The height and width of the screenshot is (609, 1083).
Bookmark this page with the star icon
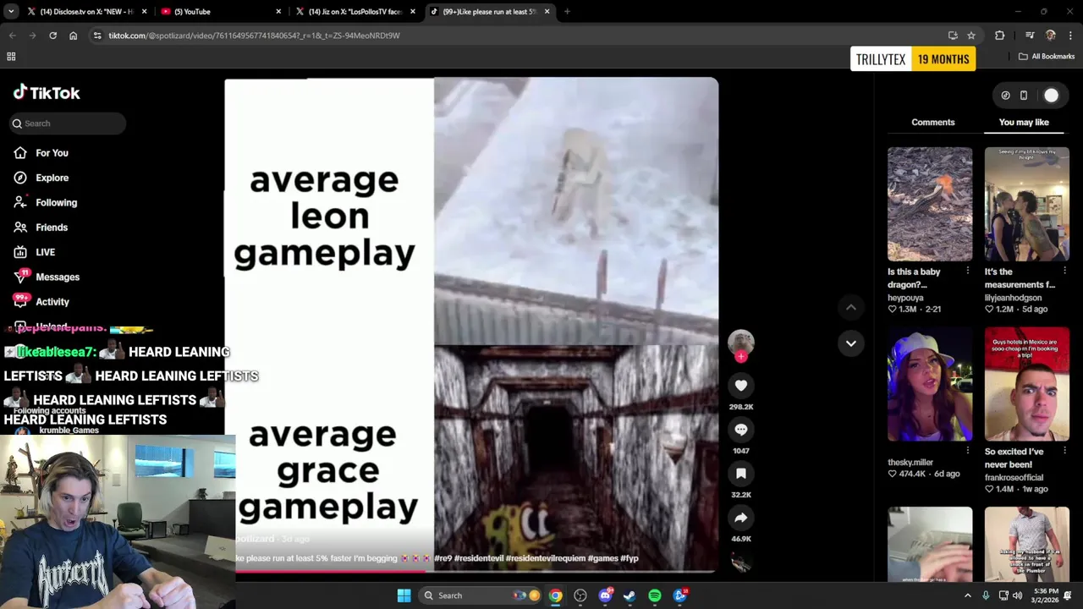point(971,36)
